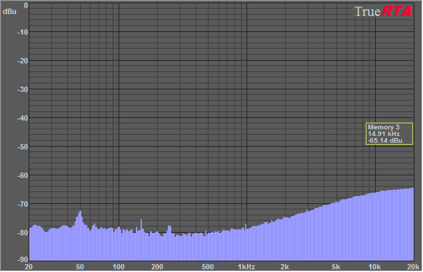Click the '-10' level axis label
The image size is (423, 272).
[23, 33]
